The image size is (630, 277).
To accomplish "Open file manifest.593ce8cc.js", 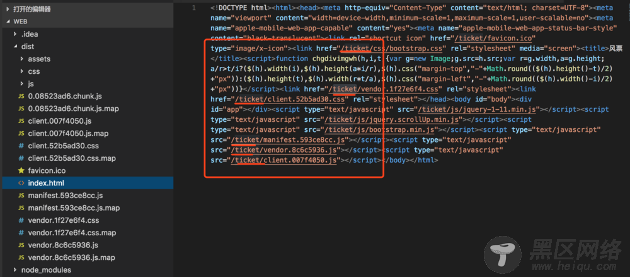I will [66, 196].
